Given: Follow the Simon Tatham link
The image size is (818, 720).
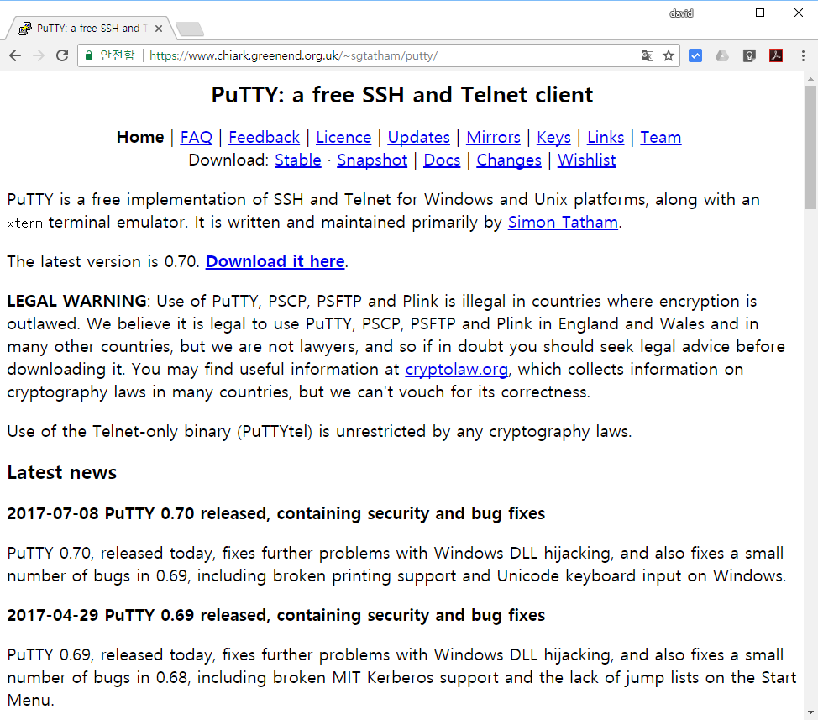Looking at the screenshot, I should (563, 223).
